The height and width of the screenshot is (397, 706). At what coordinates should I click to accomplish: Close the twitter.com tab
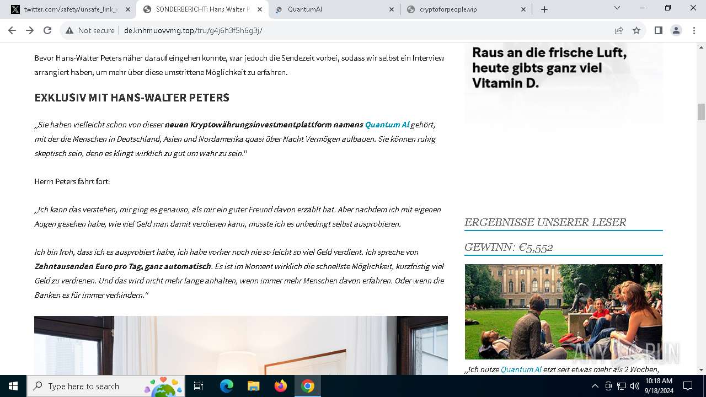pos(128,9)
